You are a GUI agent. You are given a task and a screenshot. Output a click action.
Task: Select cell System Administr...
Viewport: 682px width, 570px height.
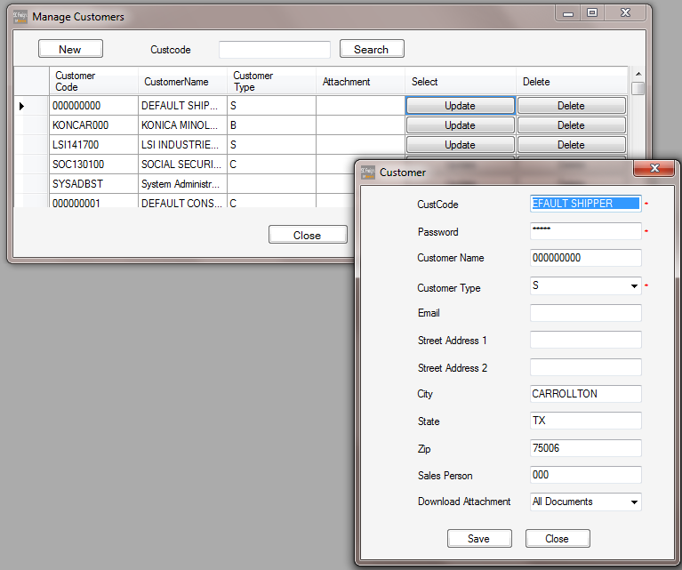[x=182, y=184]
